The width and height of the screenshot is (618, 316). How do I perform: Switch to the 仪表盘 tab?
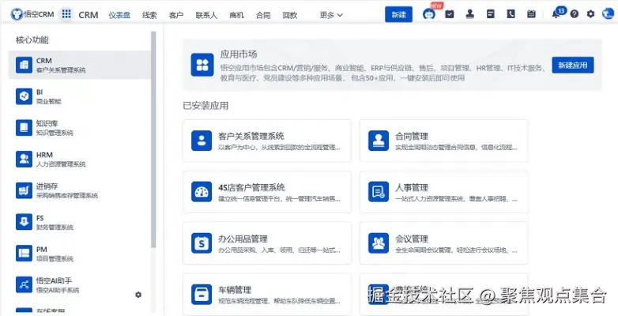coord(119,15)
